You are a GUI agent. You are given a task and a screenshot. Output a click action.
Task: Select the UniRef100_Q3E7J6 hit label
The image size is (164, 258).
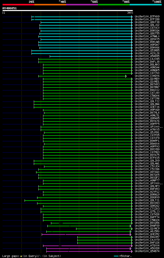pyautogui.click(x=147, y=107)
